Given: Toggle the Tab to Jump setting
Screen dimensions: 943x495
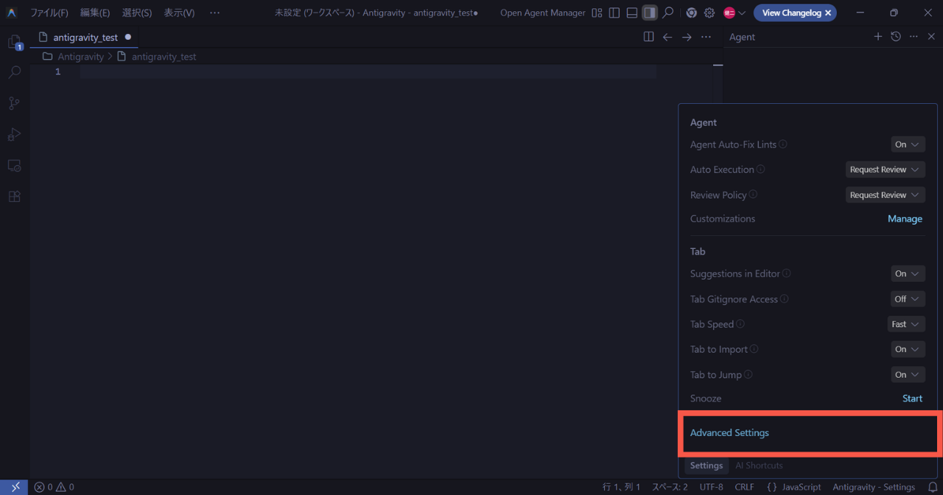Looking at the screenshot, I should coord(908,375).
